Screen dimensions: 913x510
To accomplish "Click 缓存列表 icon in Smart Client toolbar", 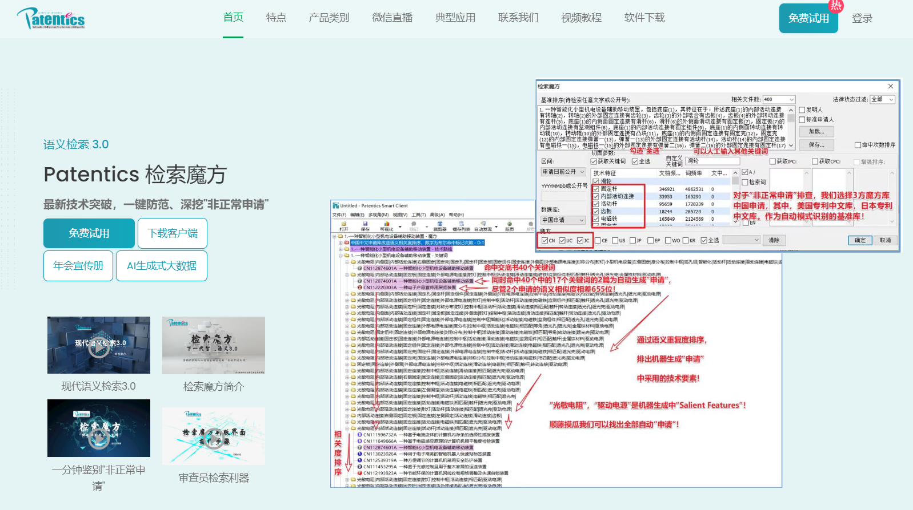I will (461, 224).
